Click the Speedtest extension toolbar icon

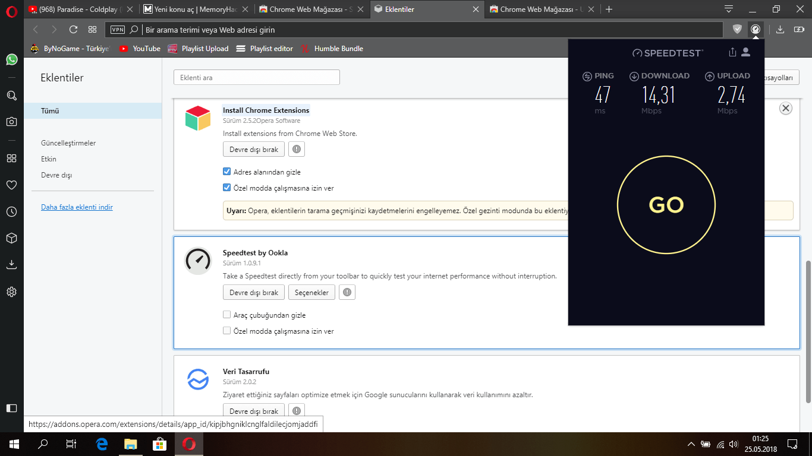756,29
